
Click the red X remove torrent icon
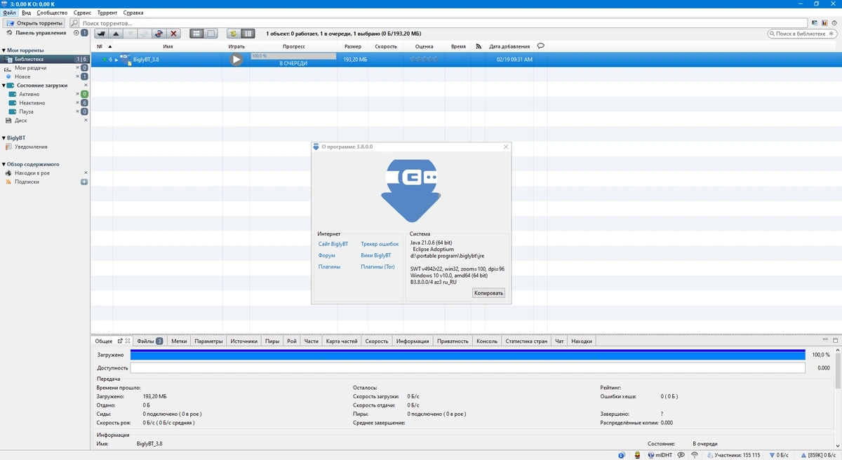point(174,34)
